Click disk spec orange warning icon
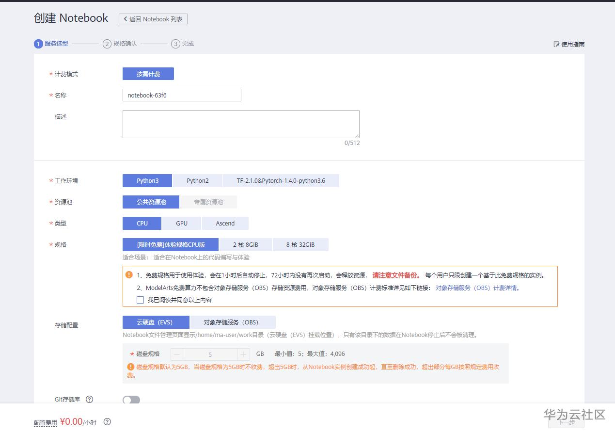 [x=130, y=367]
